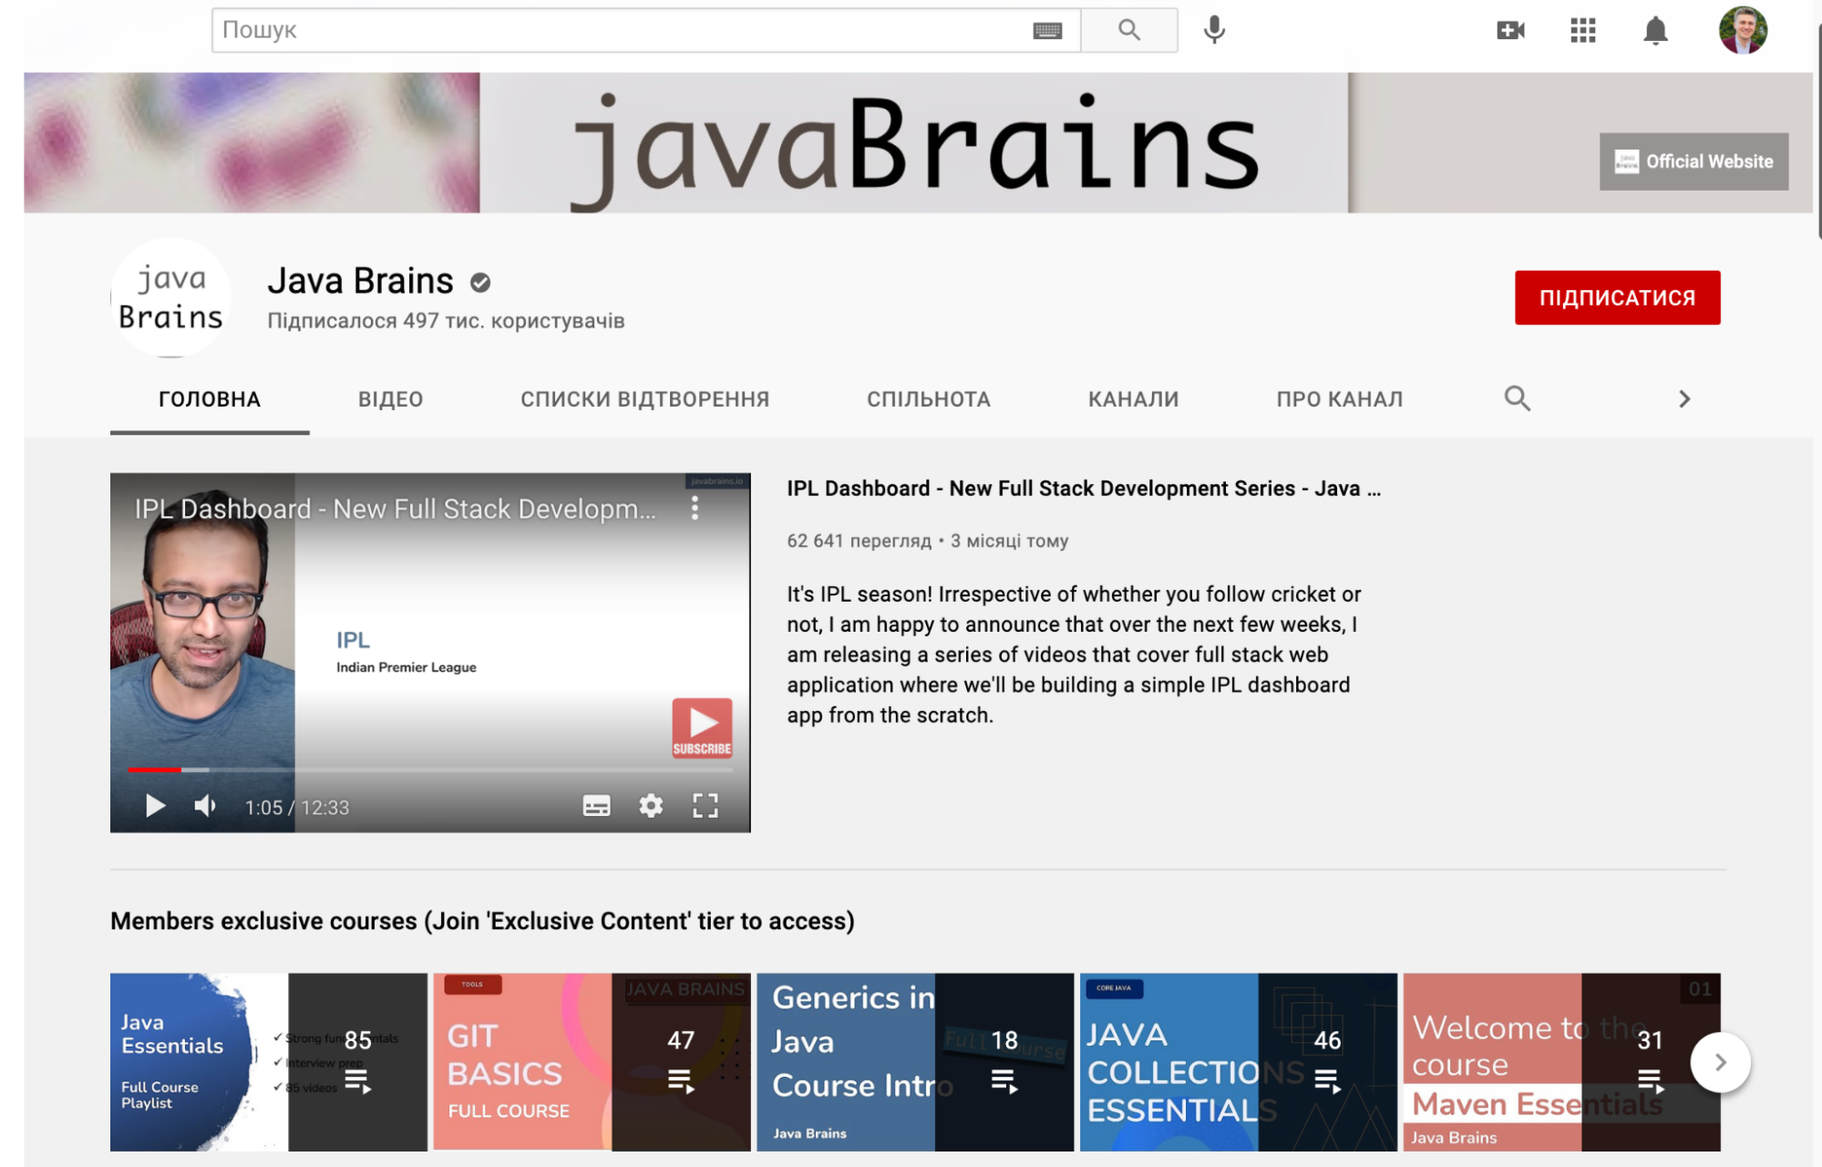Click the voice search microphone icon
Screen dimensions: 1822x1167
coord(1213,30)
